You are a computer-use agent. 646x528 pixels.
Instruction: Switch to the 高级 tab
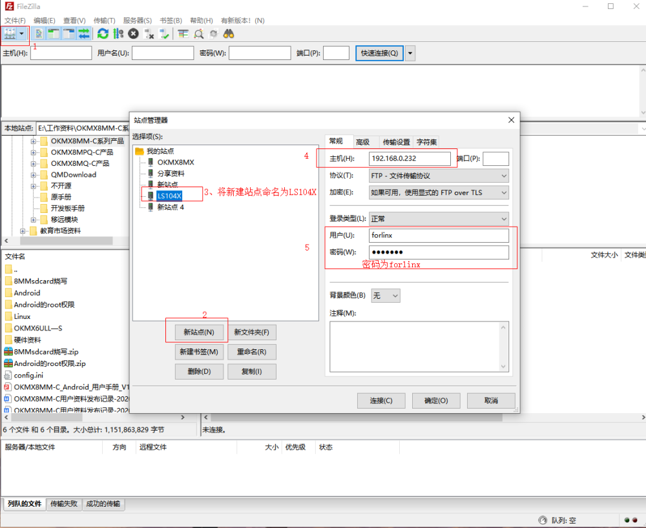pyautogui.click(x=362, y=142)
